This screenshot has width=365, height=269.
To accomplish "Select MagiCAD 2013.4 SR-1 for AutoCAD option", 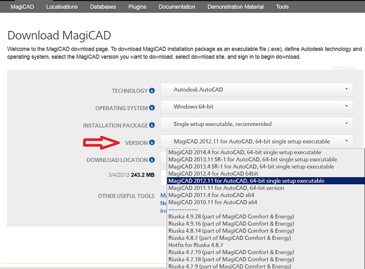I will pos(265,167).
